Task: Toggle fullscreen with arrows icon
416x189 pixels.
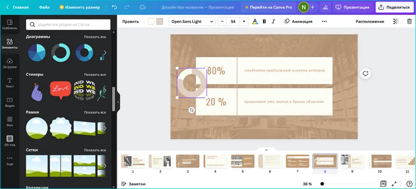Action: (394, 184)
